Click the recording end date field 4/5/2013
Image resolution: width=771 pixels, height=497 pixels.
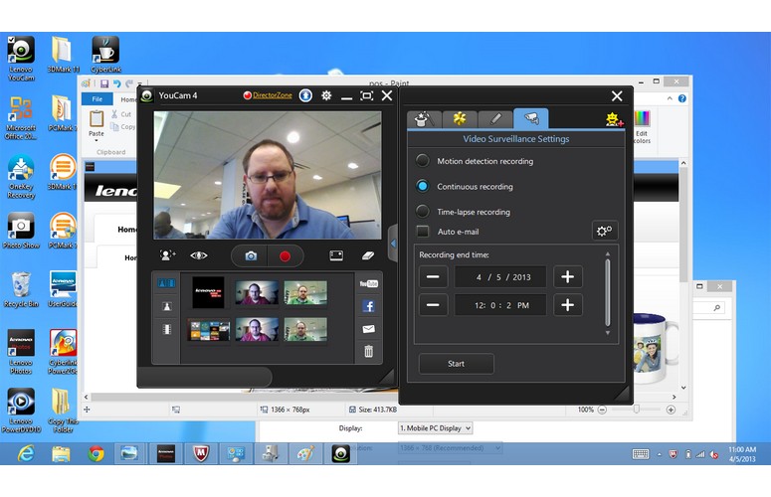pyautogui.click(x=500, y=277)
